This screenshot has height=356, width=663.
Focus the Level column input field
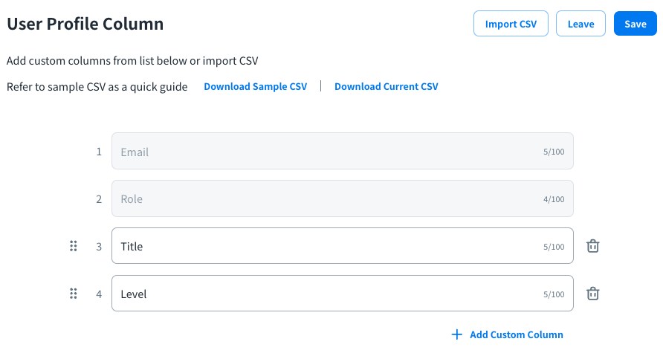(327, 294)
